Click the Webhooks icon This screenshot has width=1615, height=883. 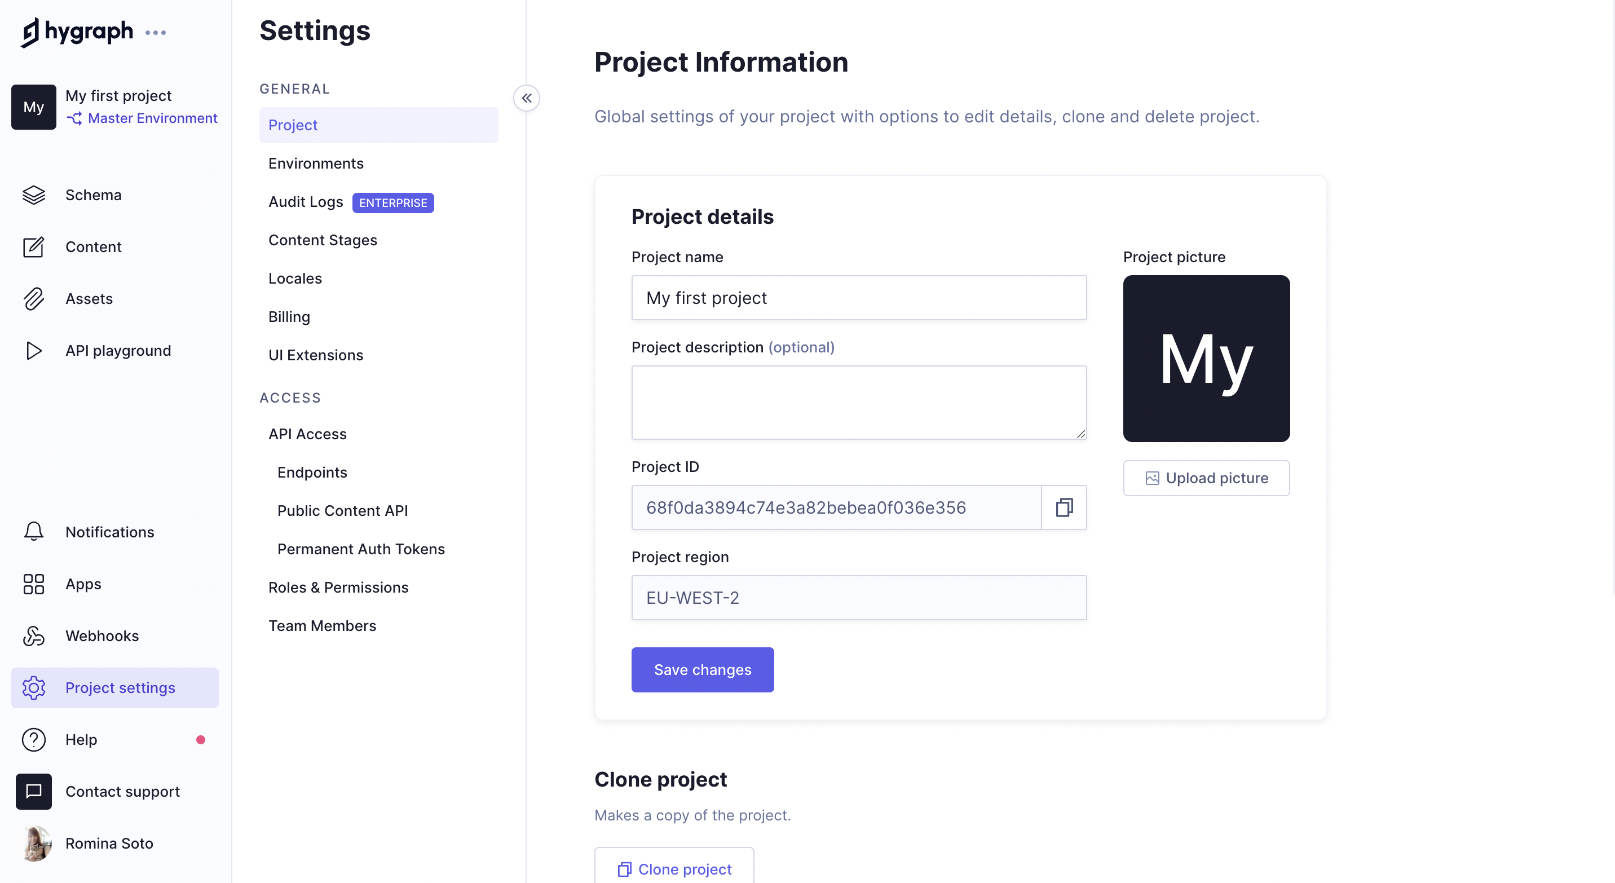(x=34, y=636)
